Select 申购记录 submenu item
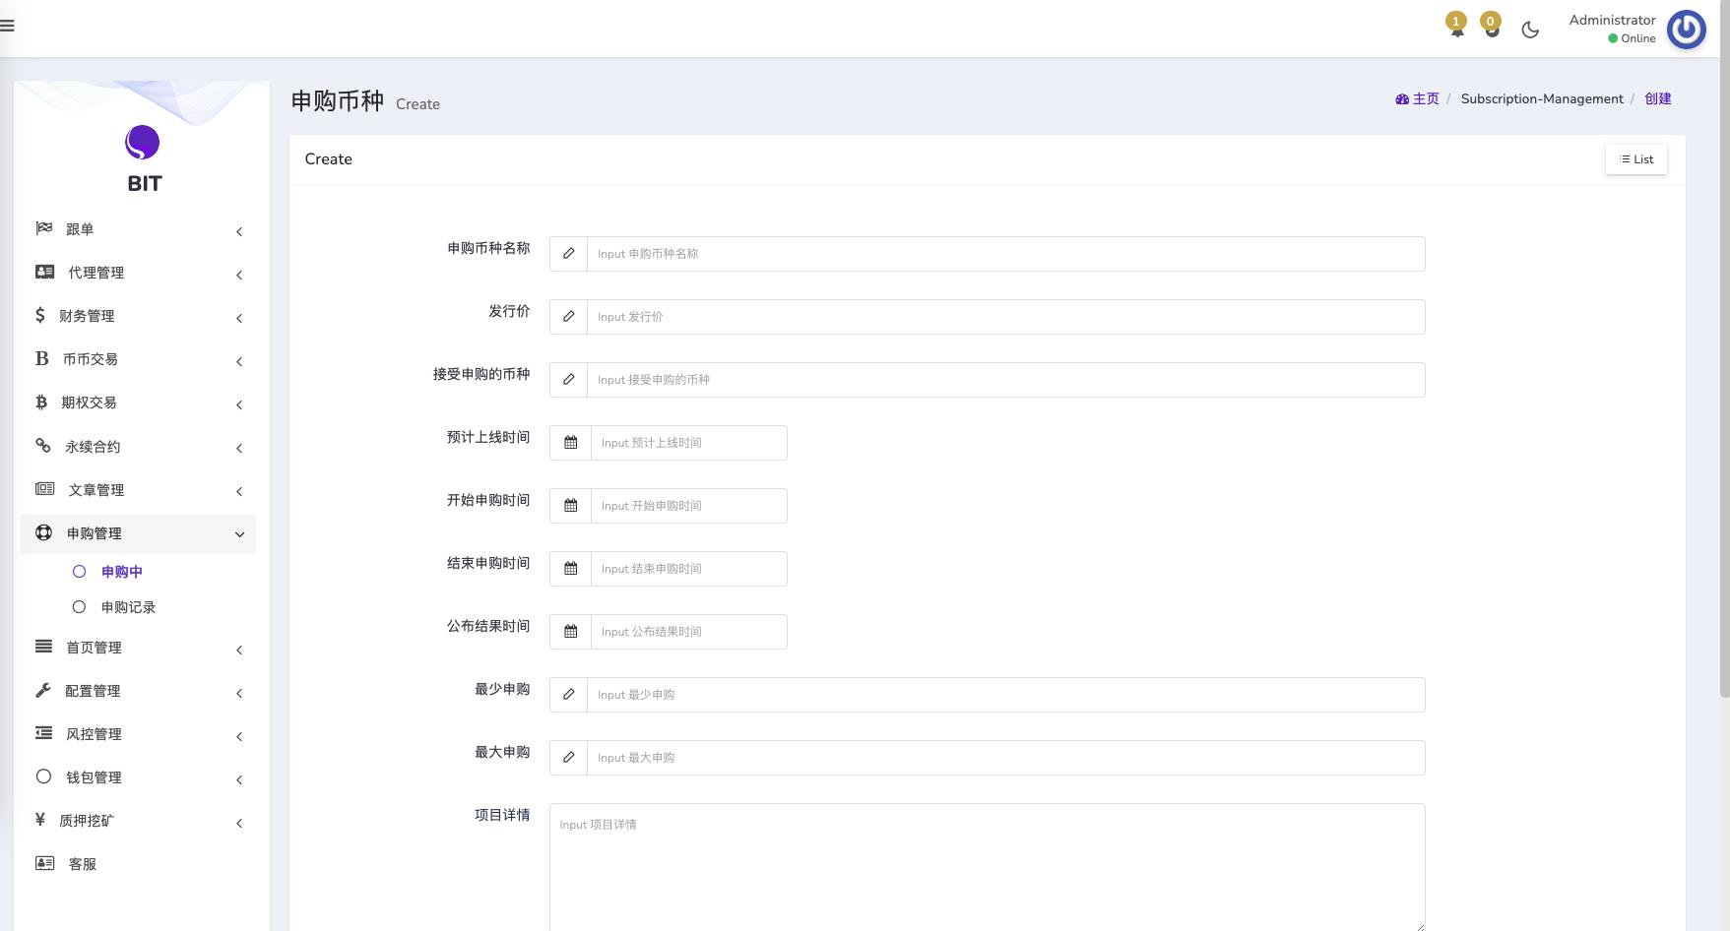 click(x=128, y=607)
